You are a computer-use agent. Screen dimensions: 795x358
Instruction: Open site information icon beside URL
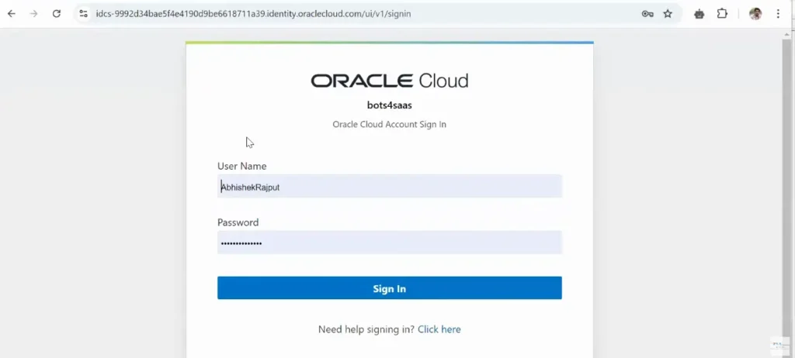coord(84,14)
